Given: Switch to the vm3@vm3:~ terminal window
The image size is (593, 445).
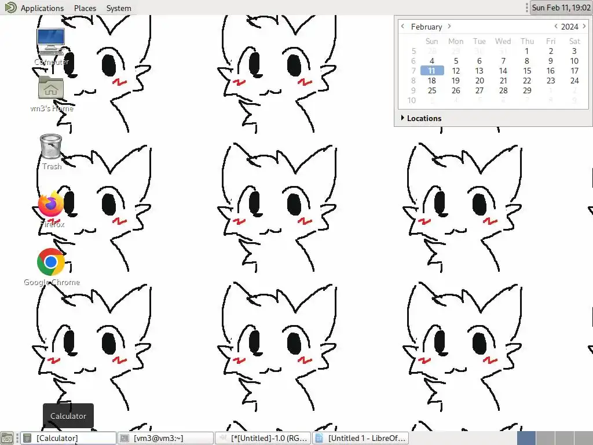Looking at the screenshot, I should point(165,438).
